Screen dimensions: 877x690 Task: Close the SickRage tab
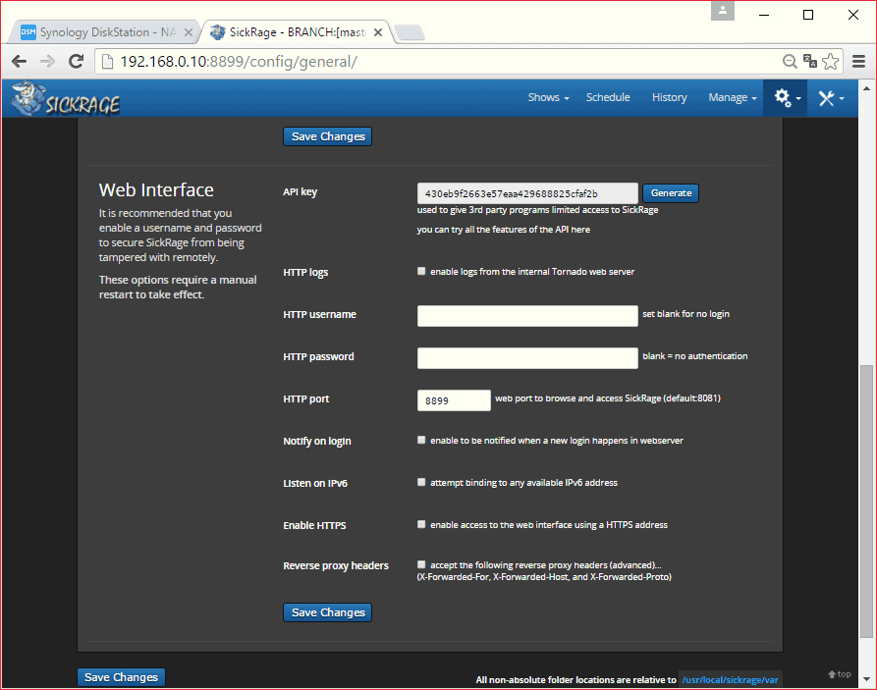[378, 32]
